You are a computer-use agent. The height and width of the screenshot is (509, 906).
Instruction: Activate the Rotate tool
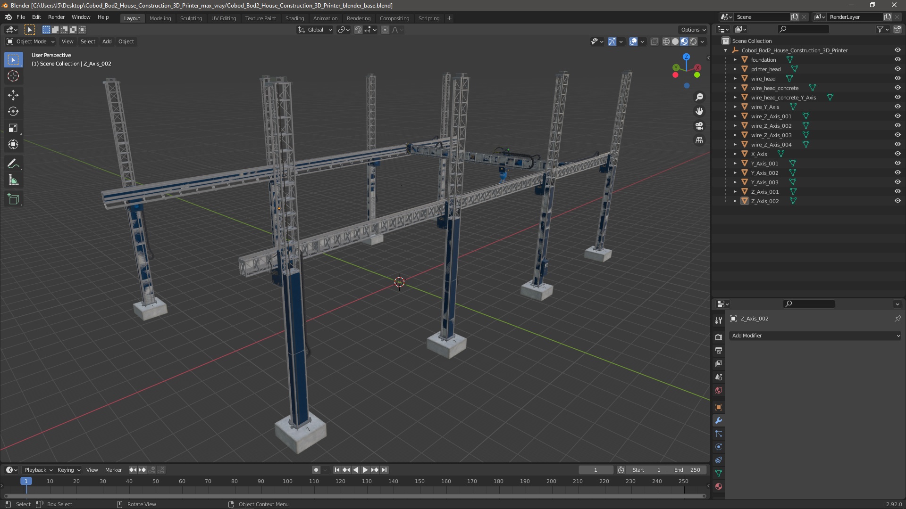(13, 112)
